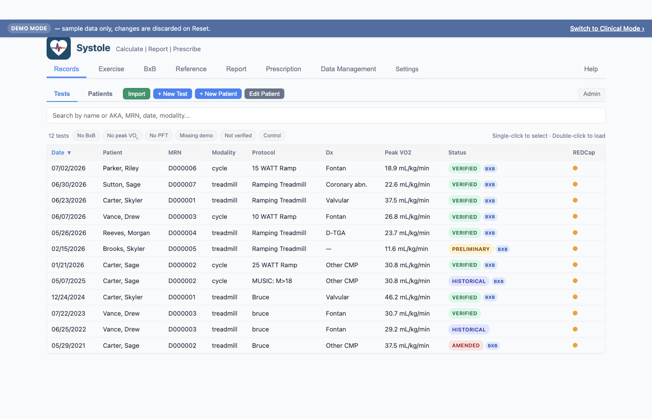
Task: Focus the search by name or MRN field
Action: pyautogui.click(x=326, y=115)
